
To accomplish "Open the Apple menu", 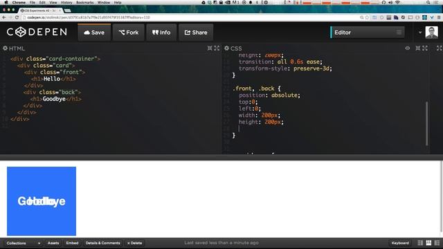I will [x=6, y=3].
